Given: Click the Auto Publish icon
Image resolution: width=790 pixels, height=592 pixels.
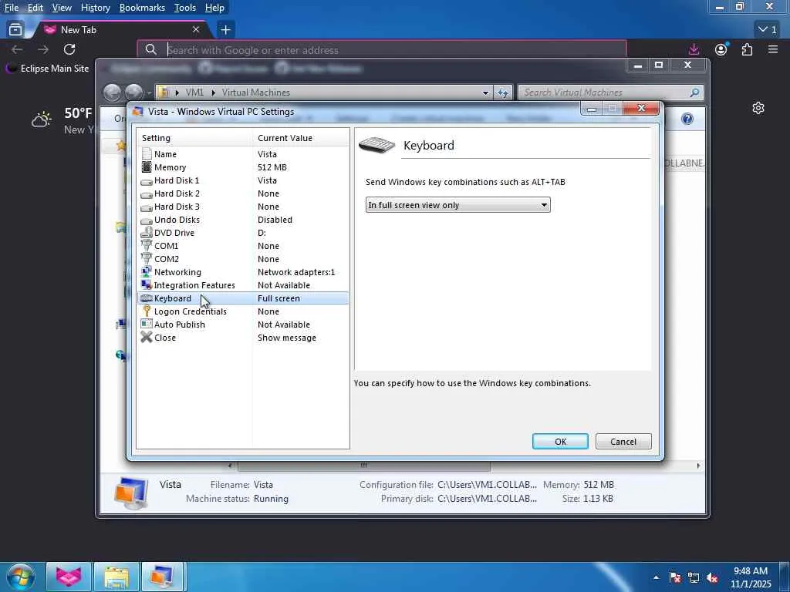Looking at the screenshot, I should (x=147, y=325).
